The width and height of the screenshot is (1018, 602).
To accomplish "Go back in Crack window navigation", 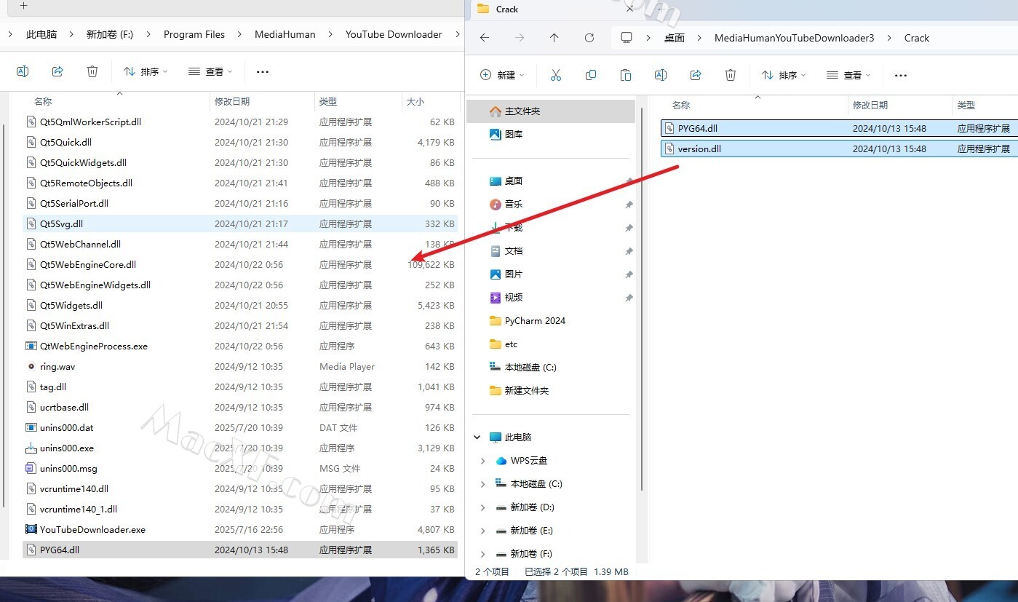I will point(485,38).
